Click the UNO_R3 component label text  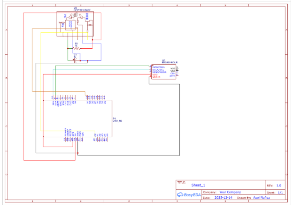point(117,121)
